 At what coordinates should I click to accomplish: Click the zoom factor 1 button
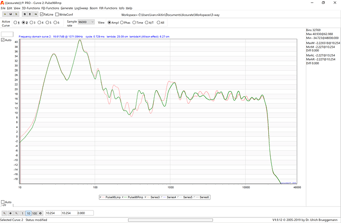coord(22,213)
